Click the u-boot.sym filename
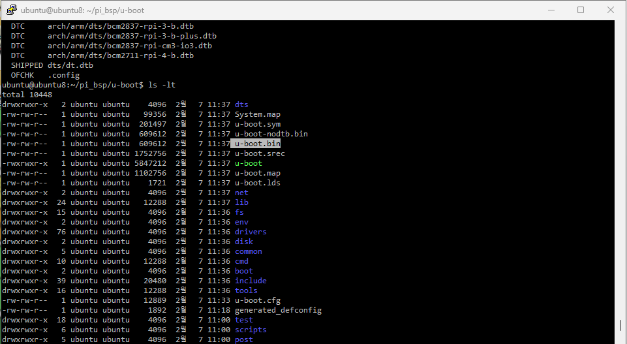 258,124
